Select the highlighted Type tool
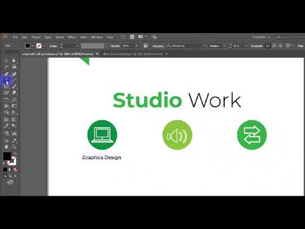 [x=6, y=81]
